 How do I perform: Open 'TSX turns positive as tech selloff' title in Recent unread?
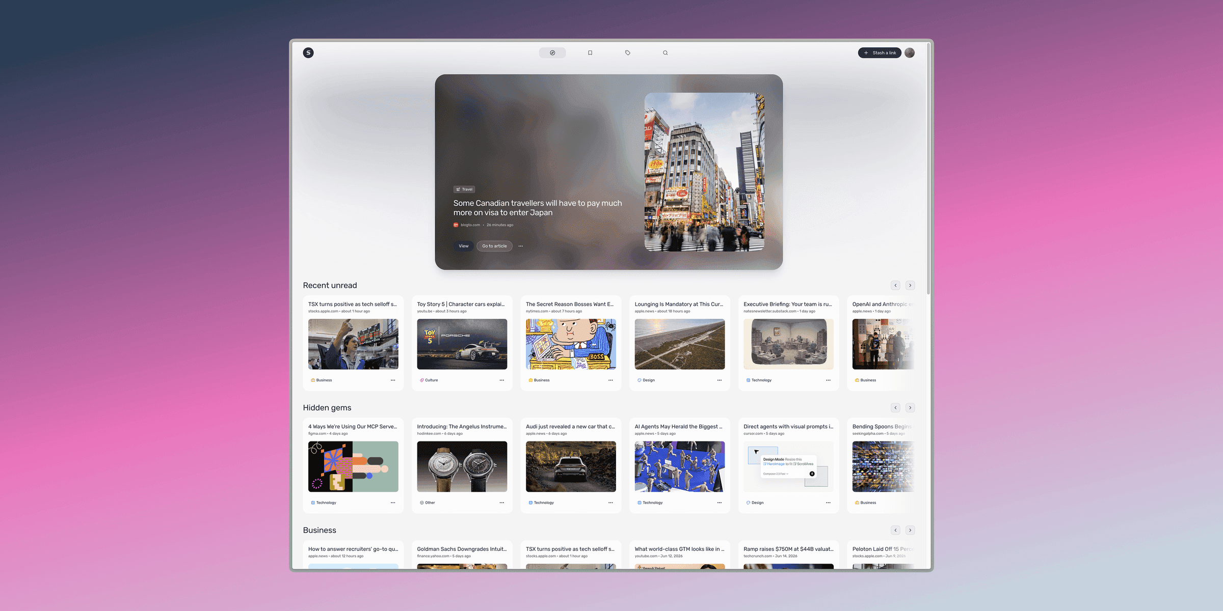click(353, 304)
